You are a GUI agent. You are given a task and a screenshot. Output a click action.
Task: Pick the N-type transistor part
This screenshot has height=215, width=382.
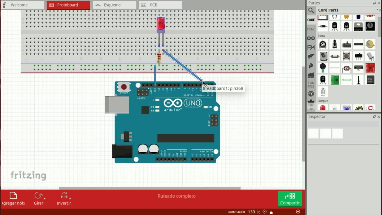coord(346,26)
